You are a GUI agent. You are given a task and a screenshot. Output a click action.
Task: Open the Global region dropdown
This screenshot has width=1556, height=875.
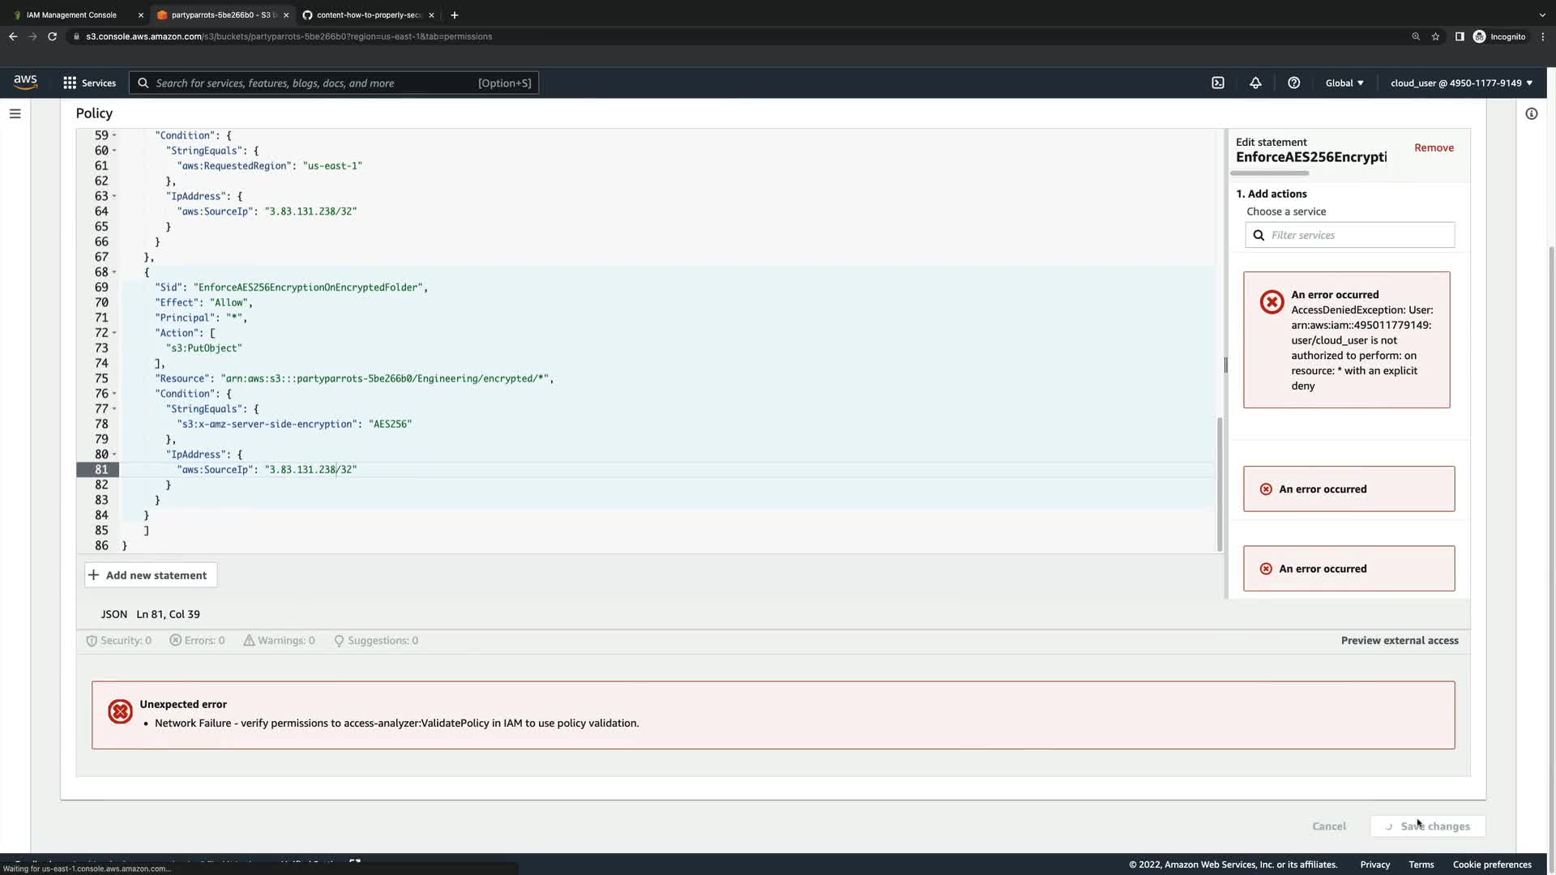point(1344,83)
